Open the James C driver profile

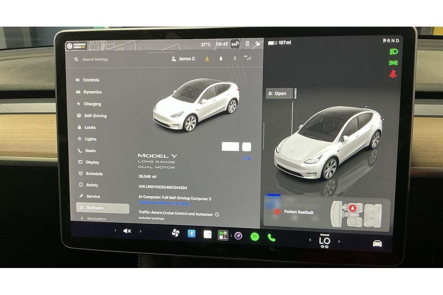click(183, 59)
